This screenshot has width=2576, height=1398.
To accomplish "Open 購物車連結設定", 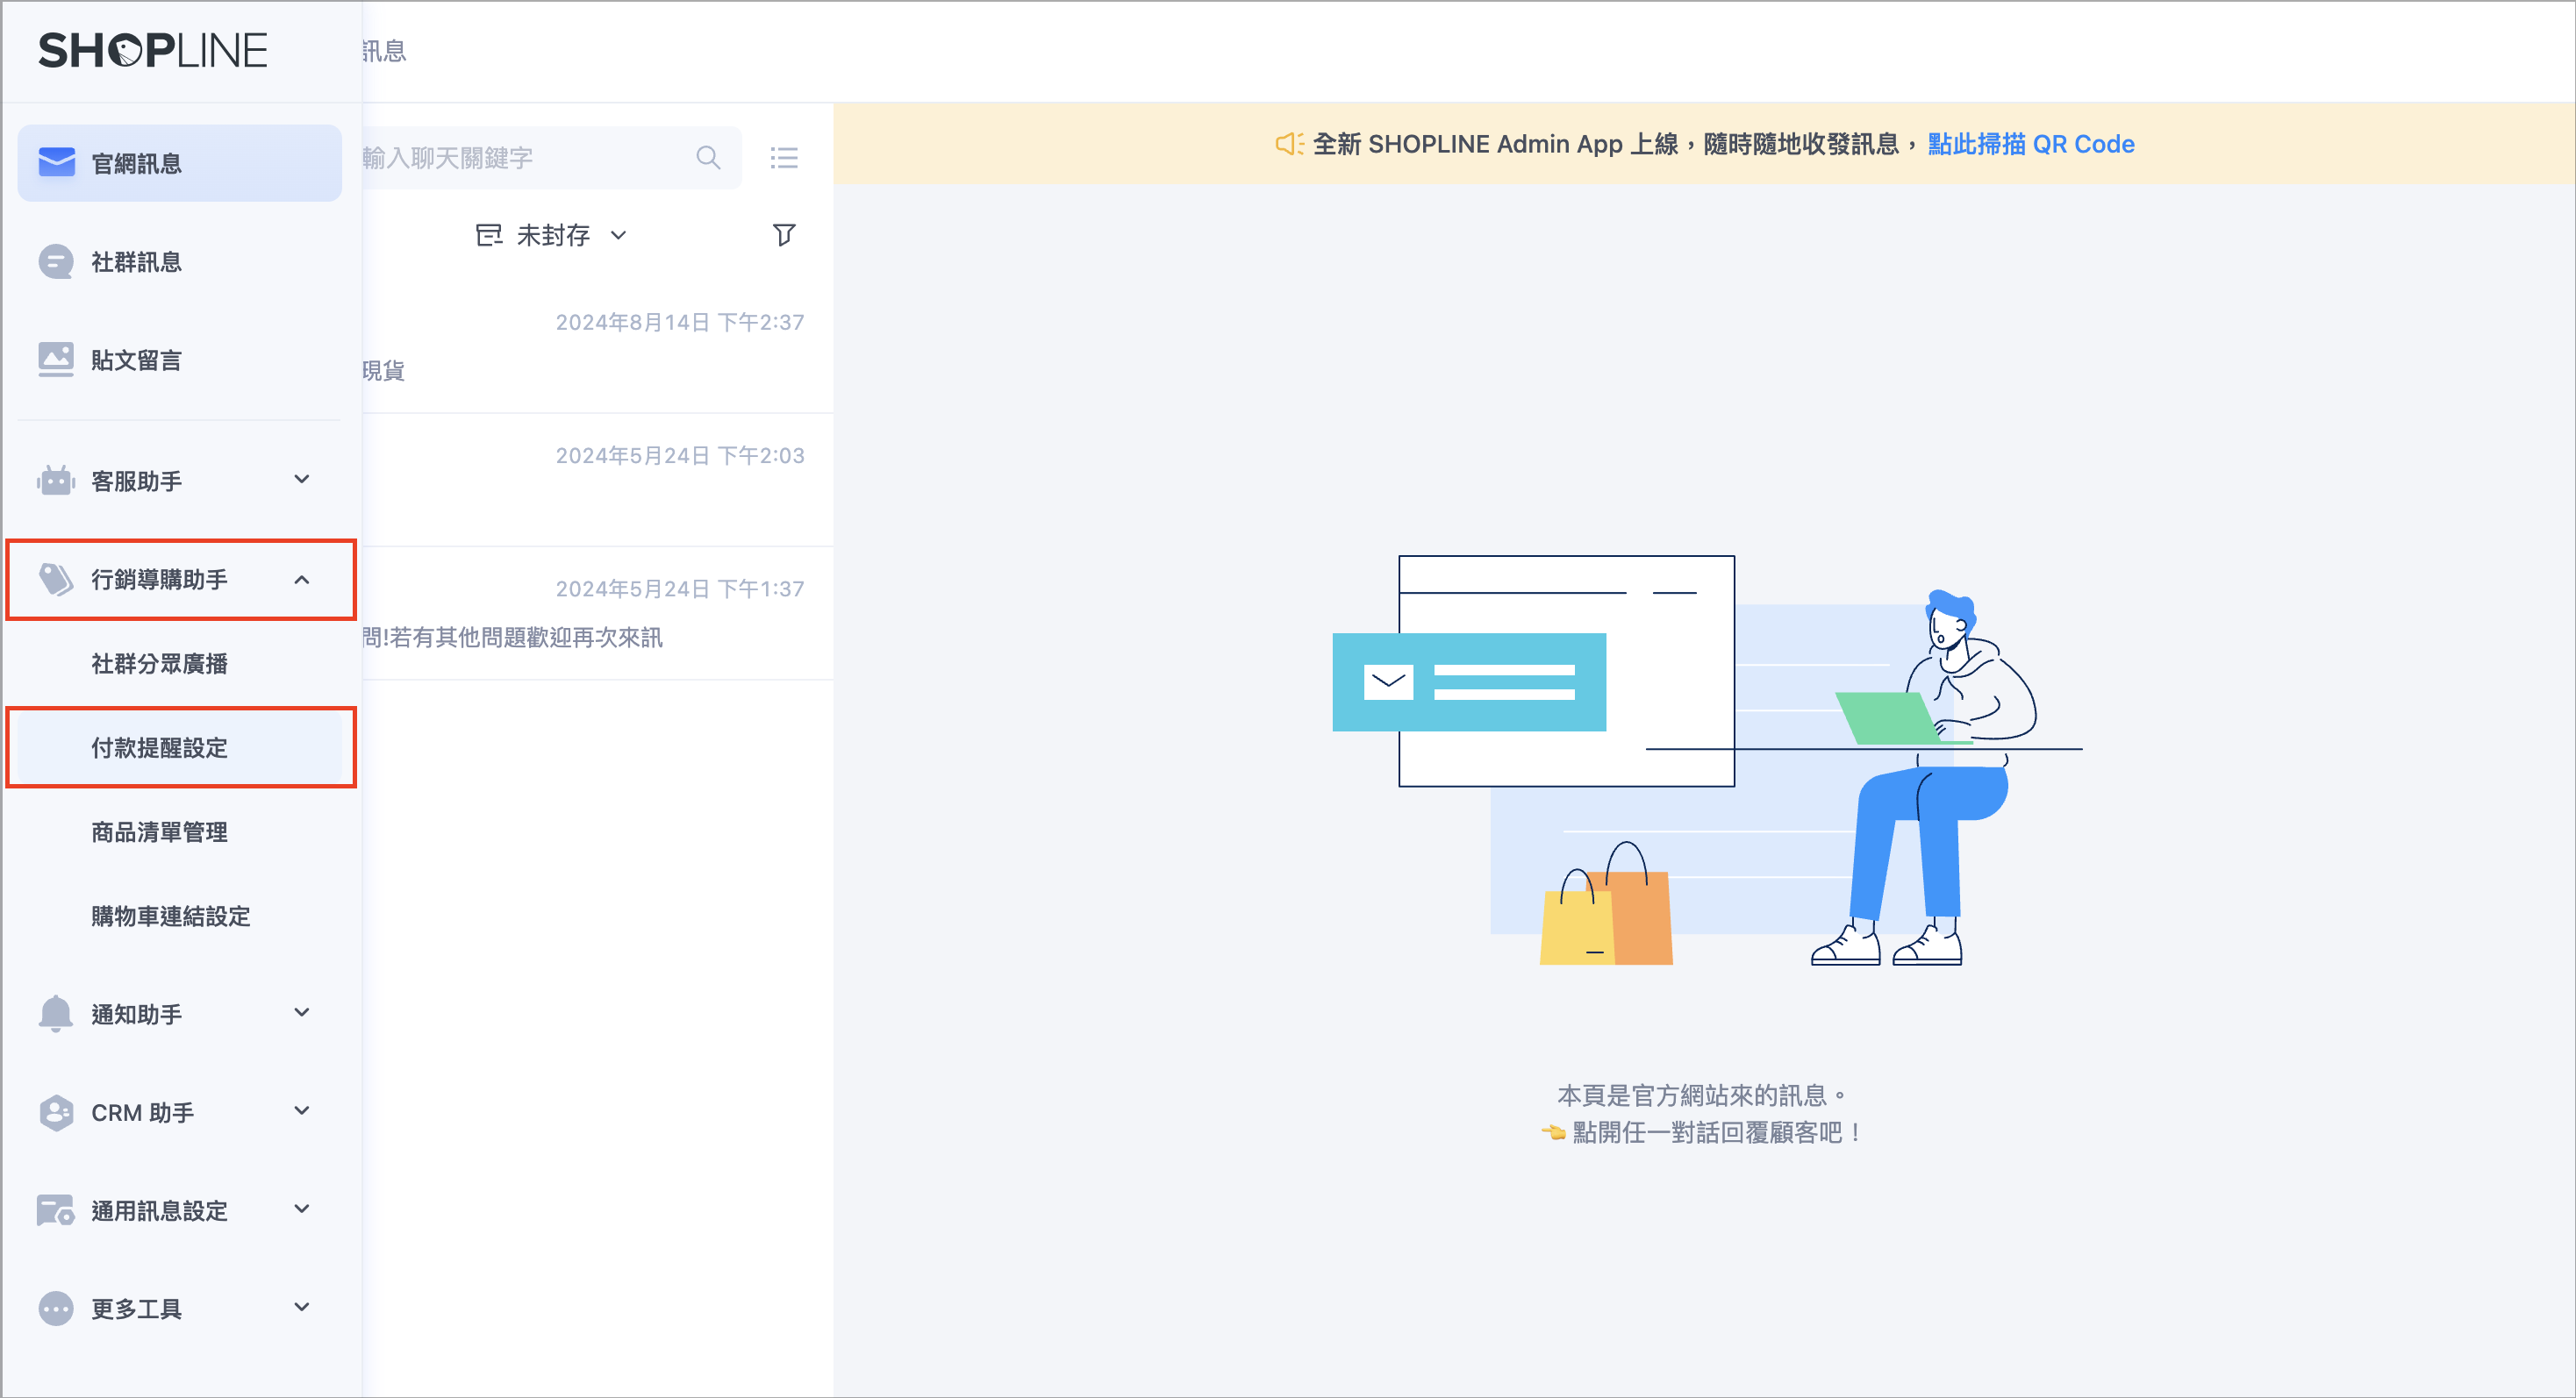I will [x=180, y=916].
